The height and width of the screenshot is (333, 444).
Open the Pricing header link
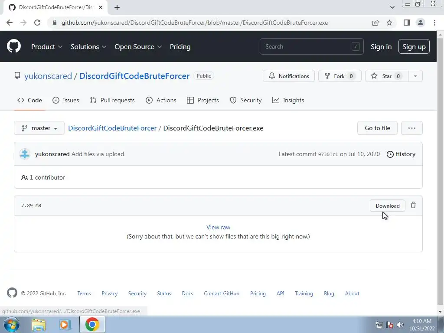point(180,47)
